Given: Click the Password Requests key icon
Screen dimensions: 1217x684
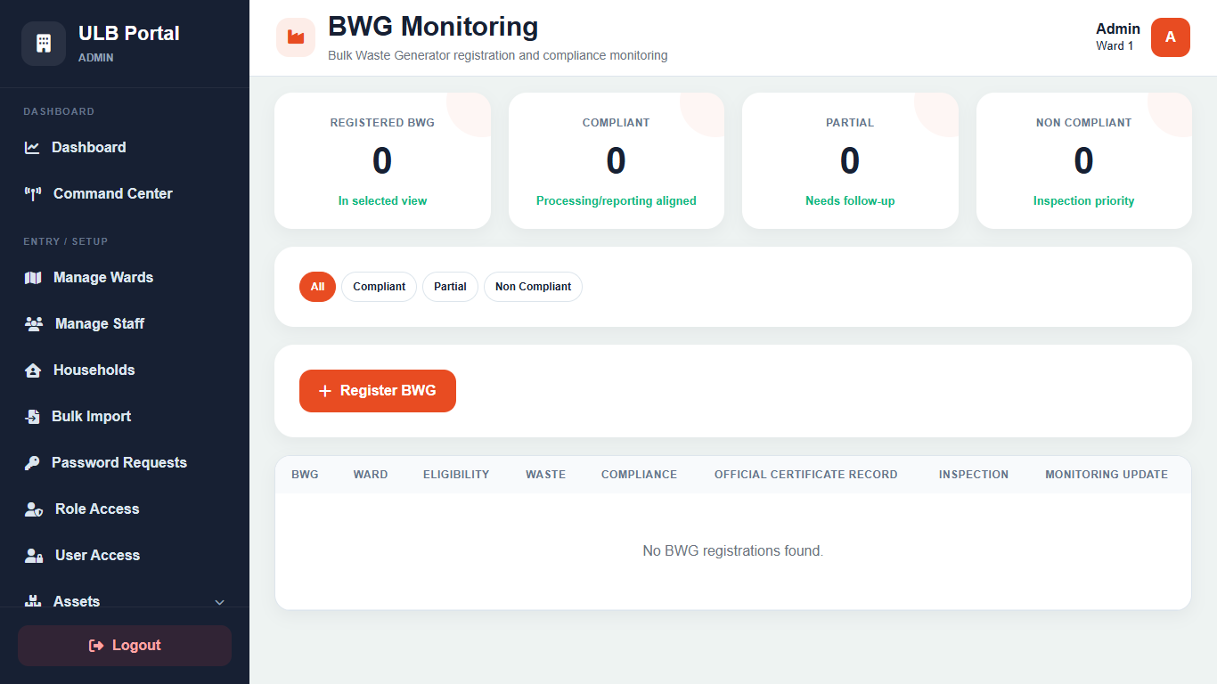Looking at the screenshot, I should click(32, 463).
